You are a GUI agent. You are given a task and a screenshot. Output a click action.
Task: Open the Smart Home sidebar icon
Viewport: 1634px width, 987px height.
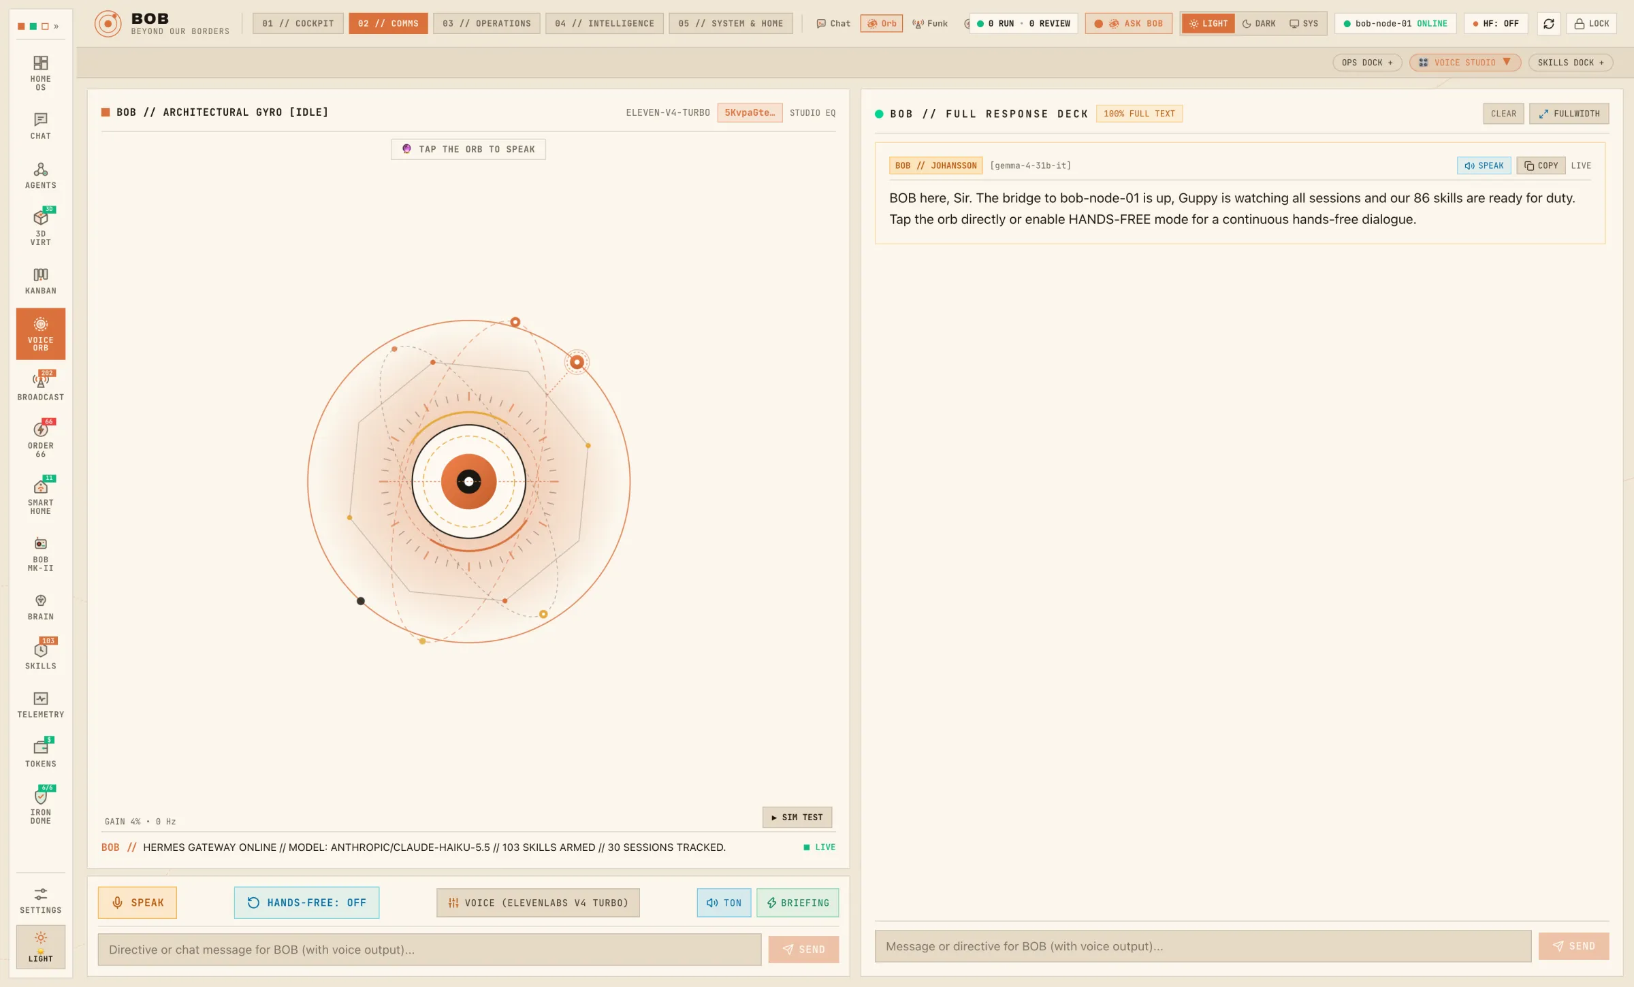pyautogui.click(x=41, y=496)
